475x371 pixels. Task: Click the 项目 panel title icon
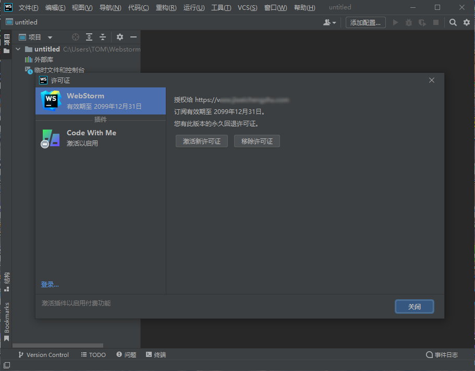pos(22,37)
